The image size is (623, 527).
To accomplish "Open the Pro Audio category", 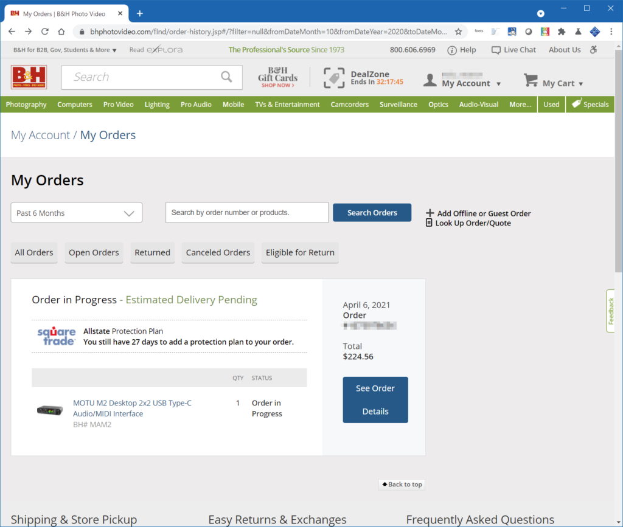I will click(196, 105).
